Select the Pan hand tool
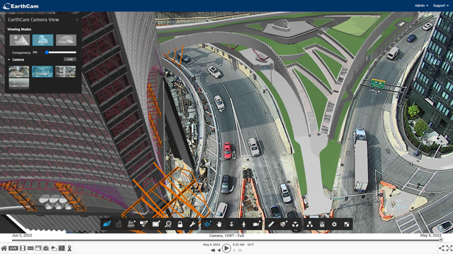 (219, 224)
